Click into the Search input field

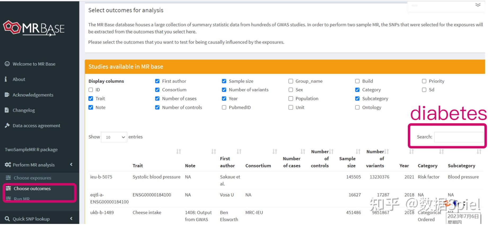point(459,137)
